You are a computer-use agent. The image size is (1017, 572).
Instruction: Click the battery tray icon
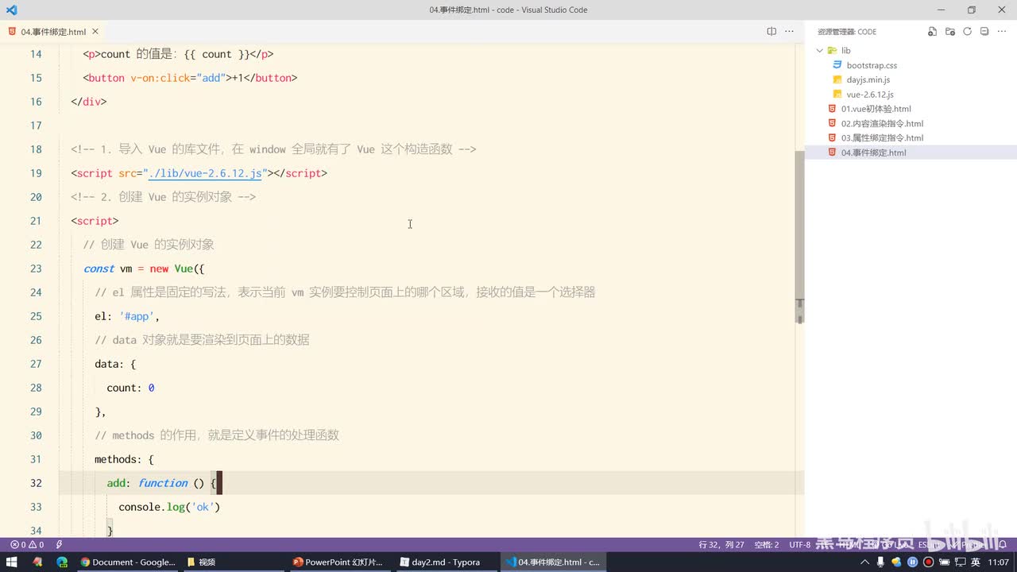[945, 562]
